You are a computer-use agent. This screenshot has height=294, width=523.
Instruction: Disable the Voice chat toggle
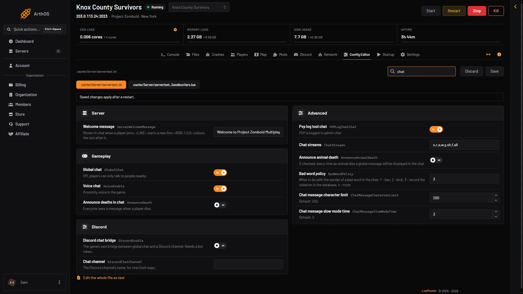(x=220, y=189)
